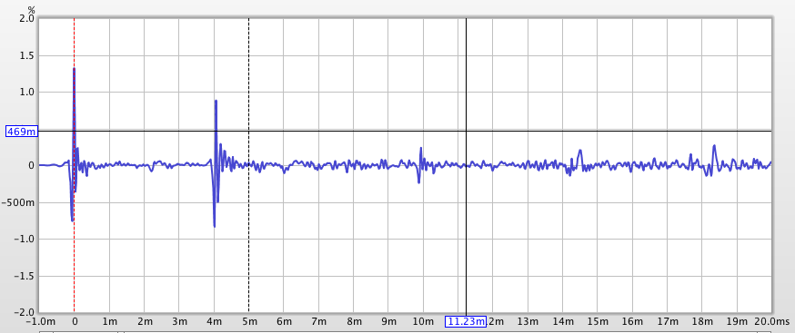Click the trace bump near 18.3m
The image size is (795, 333).
(x=714, y=146)
